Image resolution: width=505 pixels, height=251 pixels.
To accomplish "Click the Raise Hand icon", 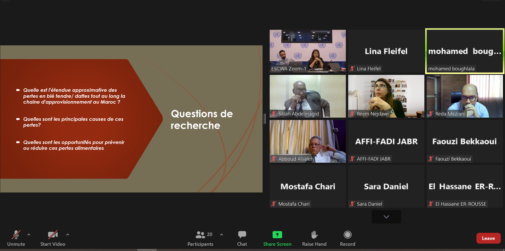I will 314,234.
